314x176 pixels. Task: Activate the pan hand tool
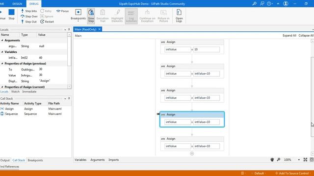click(x=272, y=160)
